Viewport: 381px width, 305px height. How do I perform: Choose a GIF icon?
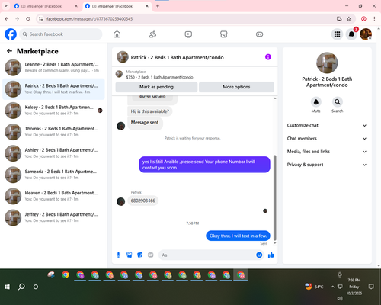151,255
